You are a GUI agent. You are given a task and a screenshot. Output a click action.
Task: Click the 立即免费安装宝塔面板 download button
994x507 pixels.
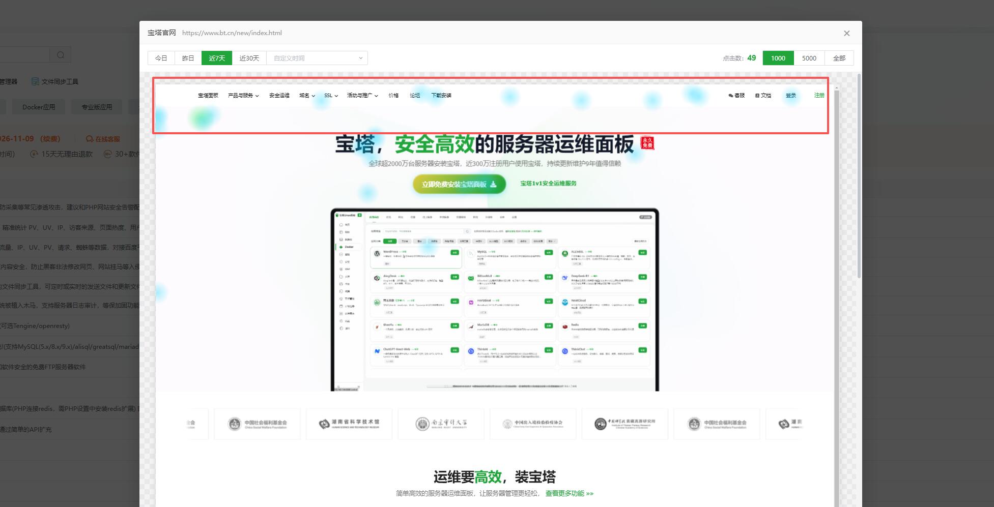coord(459,184)
